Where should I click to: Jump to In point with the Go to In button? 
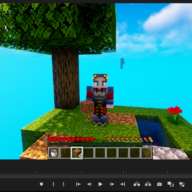click(x=78, y=184)
